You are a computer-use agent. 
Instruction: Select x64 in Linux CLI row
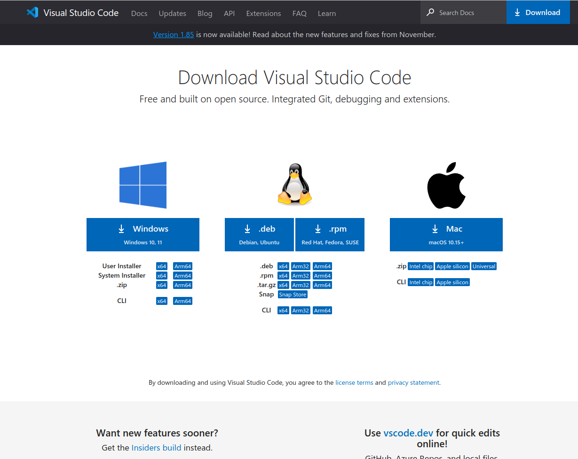(283, 311)
